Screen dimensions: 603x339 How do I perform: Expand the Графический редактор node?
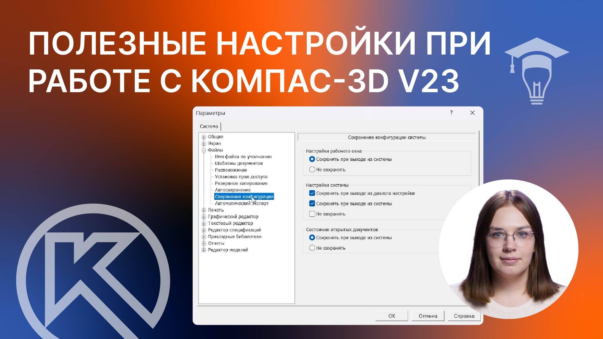pos(204,217)
